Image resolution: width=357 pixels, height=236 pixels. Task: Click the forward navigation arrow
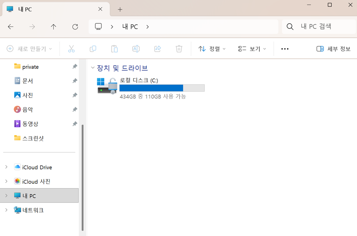pyautogui.click(x=32, y=27)
